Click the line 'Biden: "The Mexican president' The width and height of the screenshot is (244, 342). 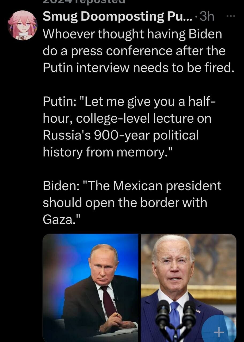click(x=132, y=186)
